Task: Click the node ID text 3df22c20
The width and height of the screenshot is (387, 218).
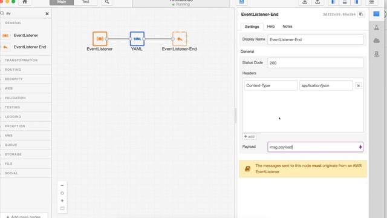Action: [339, 15]
